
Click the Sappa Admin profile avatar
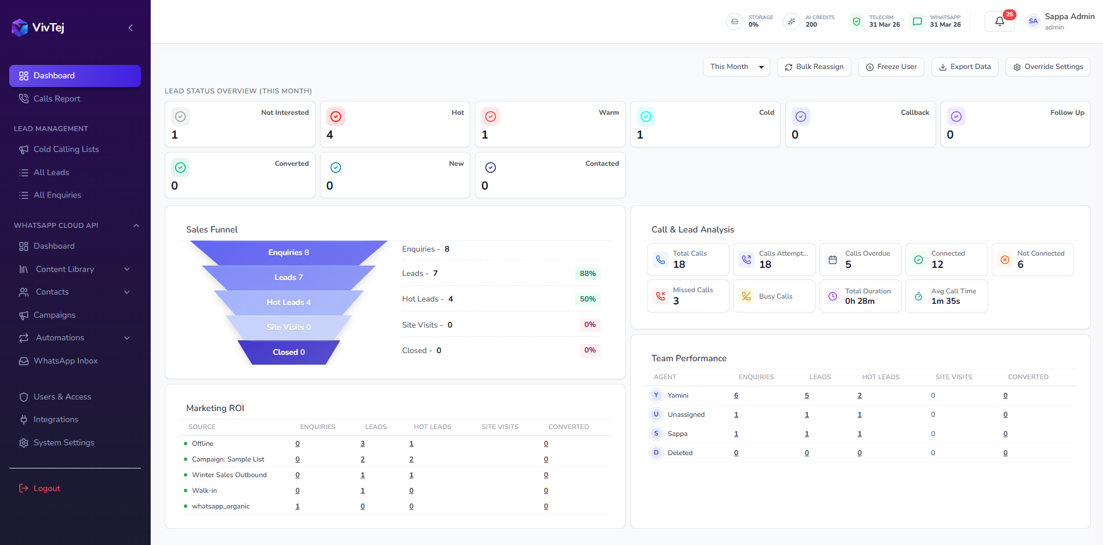coord(1033,21)
